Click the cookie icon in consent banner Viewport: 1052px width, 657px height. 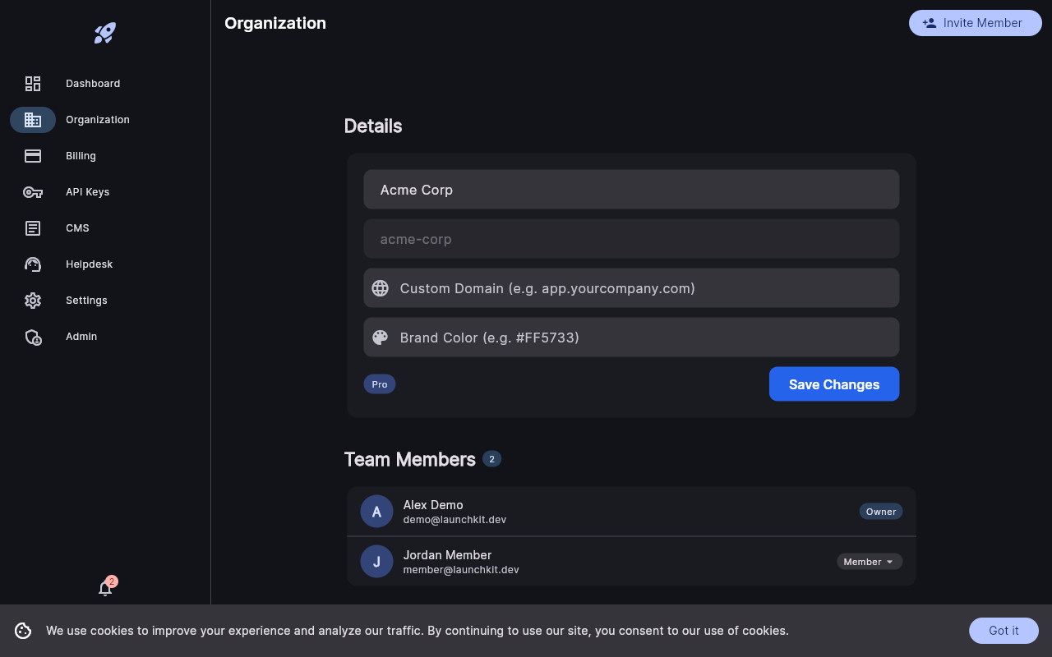click(23, 631)
